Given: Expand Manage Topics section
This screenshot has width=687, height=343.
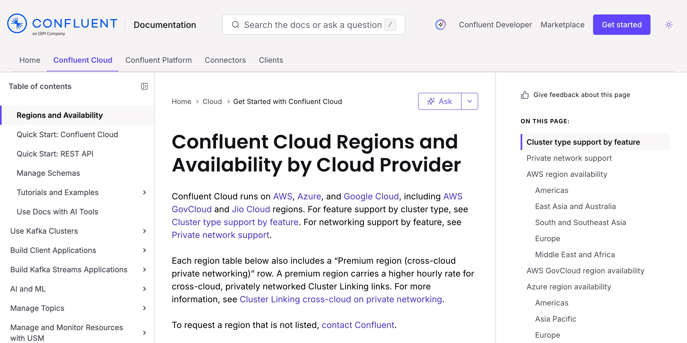Looking at the screenshot, I should 144,308.
